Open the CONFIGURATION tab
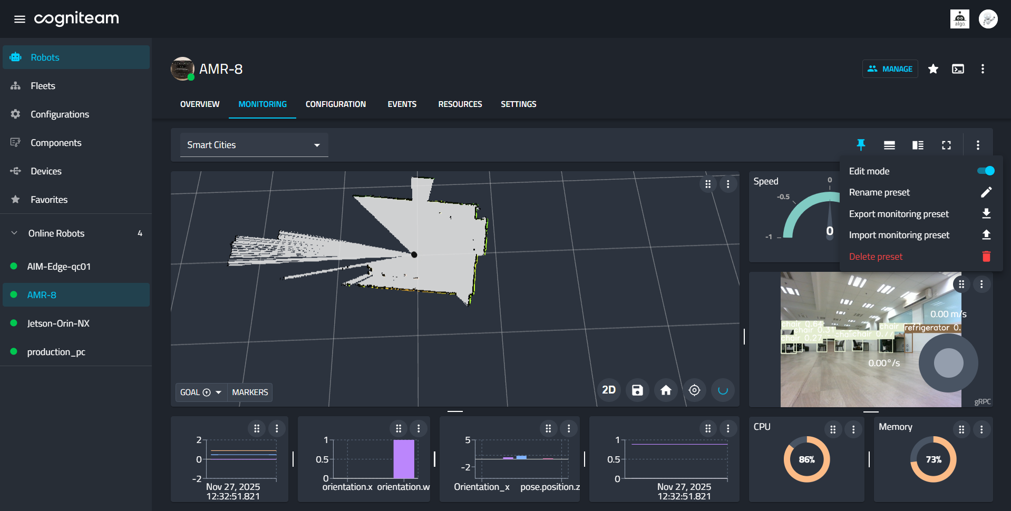This screenshot has width=1011, height=511. pyautogui.click(x=336, y=104)
